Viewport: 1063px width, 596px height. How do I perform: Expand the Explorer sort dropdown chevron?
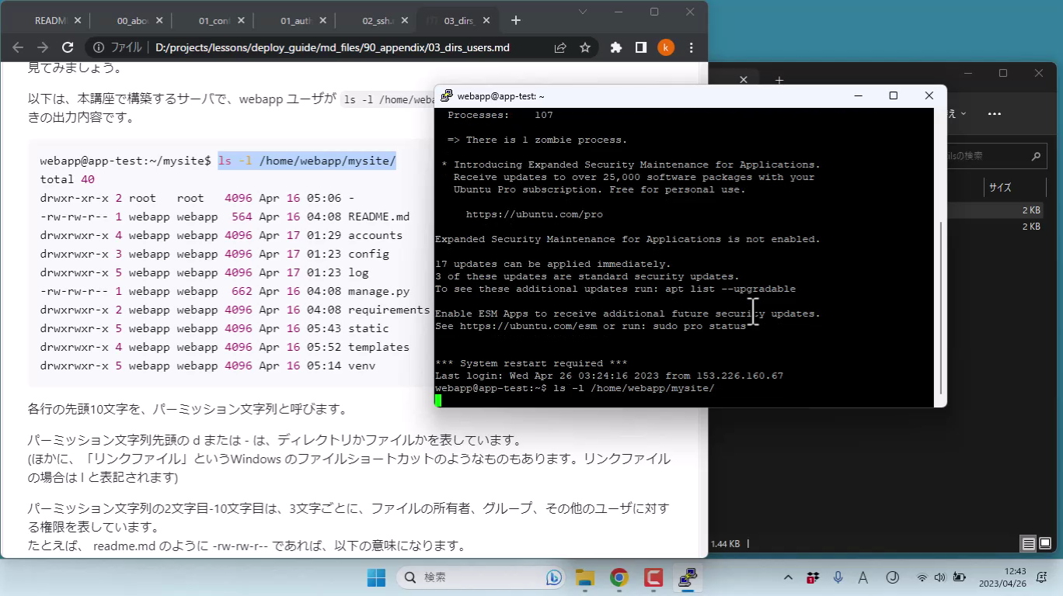tap(964, 114)
